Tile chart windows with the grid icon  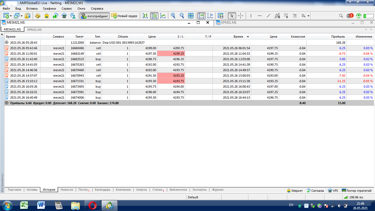[191, 16]
